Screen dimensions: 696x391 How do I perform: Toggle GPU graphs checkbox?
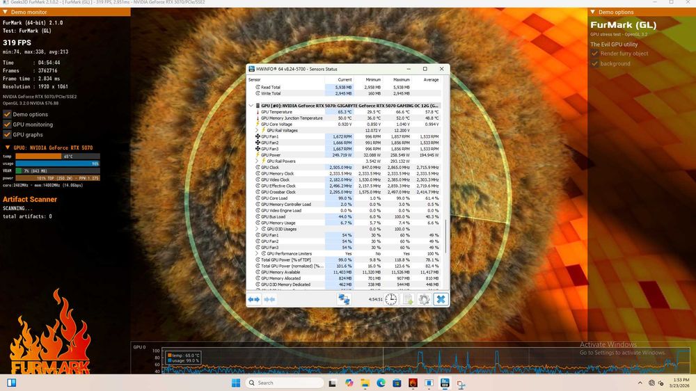tap(7, 134)
